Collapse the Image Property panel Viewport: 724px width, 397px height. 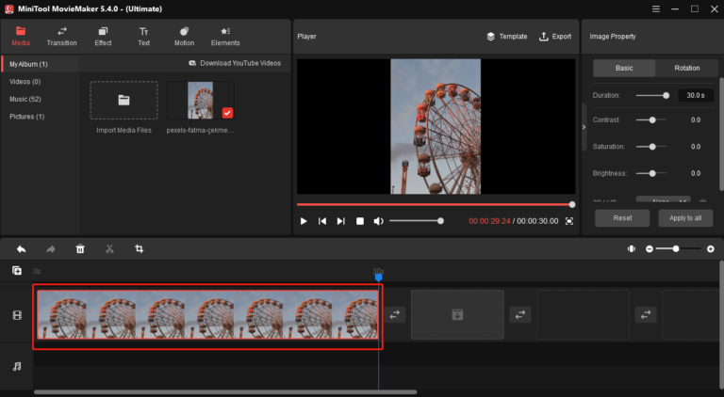(x=584, y=127)
